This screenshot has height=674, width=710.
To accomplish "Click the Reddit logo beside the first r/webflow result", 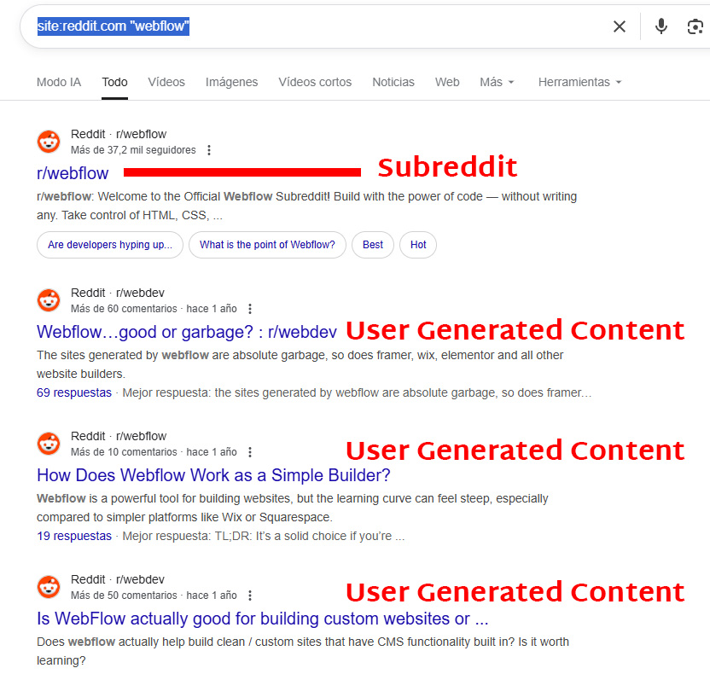I will [x=49, y=142].
